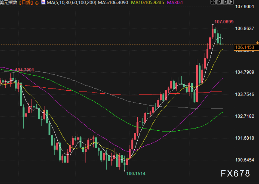Click the white marker at the 107.0699 high

pyautogui.click(x=213, y=24)
